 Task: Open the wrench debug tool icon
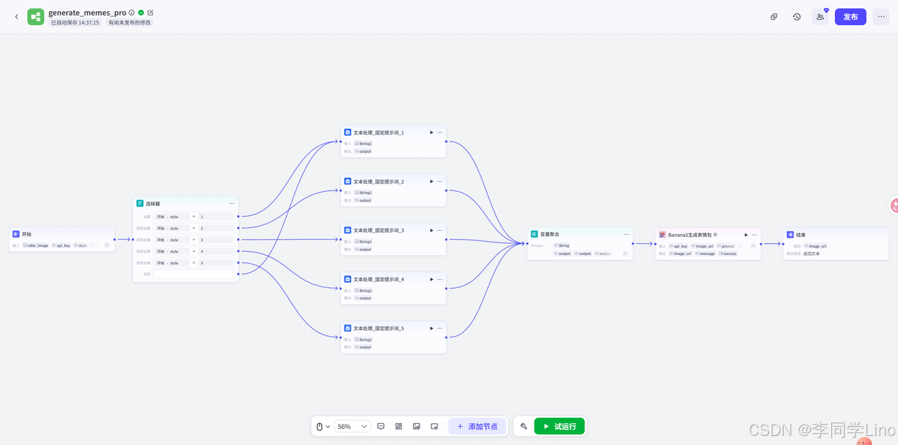click(523, 426)
